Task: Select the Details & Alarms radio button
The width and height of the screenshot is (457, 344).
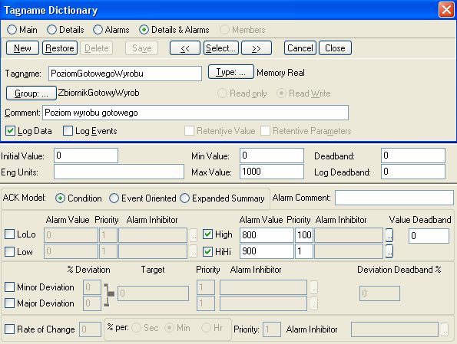Action: point(144,30)
